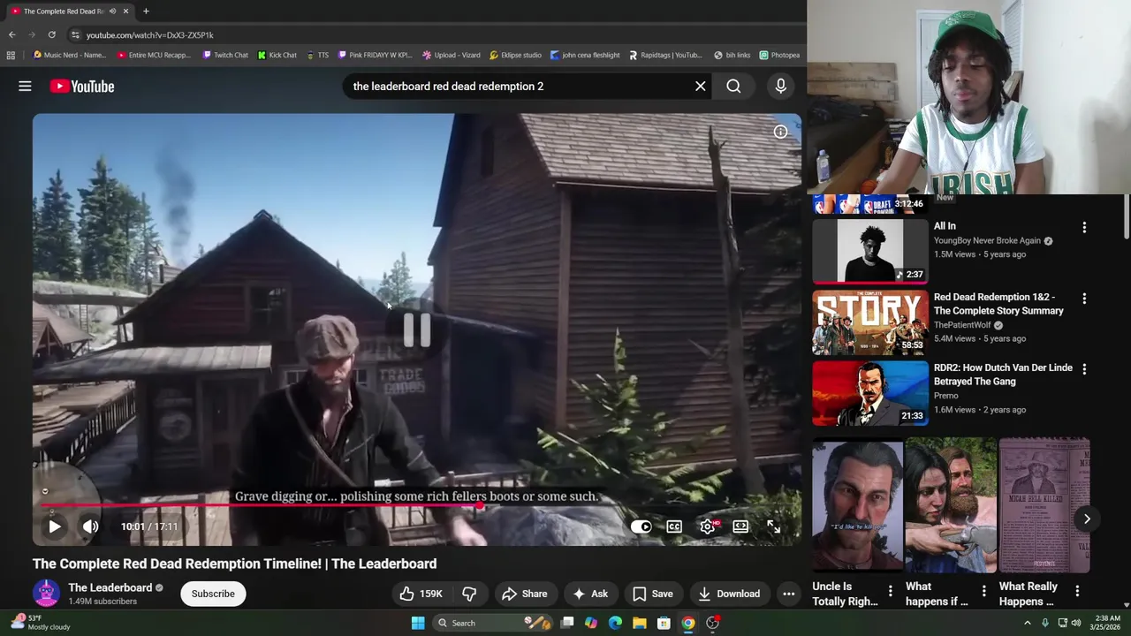Open Kick Chat bookmark
Image resolution: width=1131 pixels, height=636 pixels.
point(277,55)
